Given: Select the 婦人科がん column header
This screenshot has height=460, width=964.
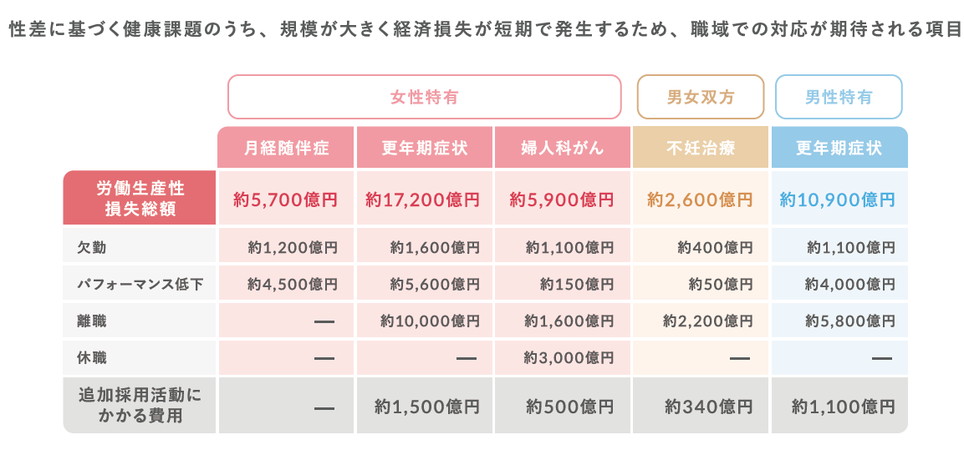Looking at the screenshot, I should click(x=563, y=148).
